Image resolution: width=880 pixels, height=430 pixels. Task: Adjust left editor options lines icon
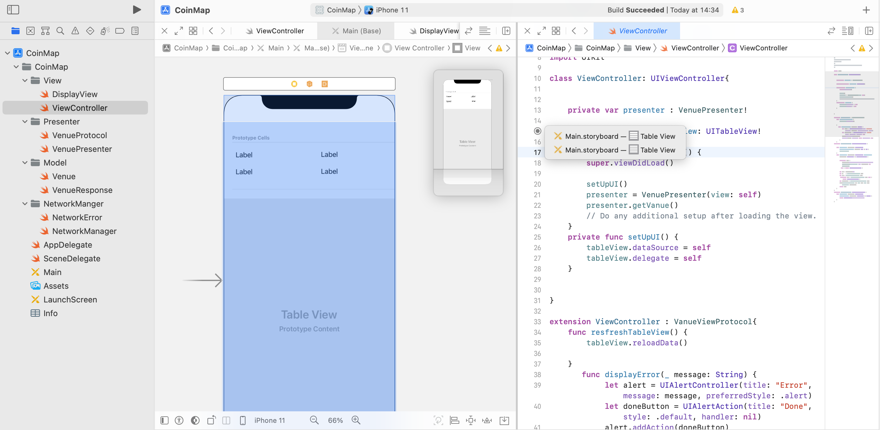[484, 31]
